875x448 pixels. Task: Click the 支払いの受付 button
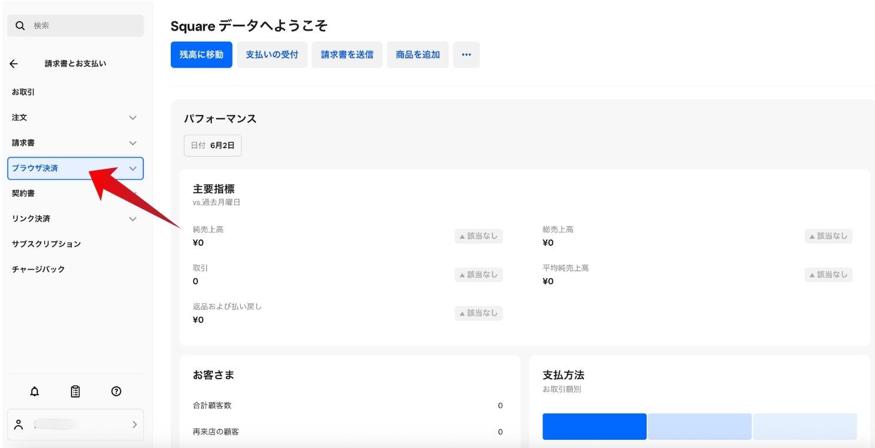click(272, 55)
